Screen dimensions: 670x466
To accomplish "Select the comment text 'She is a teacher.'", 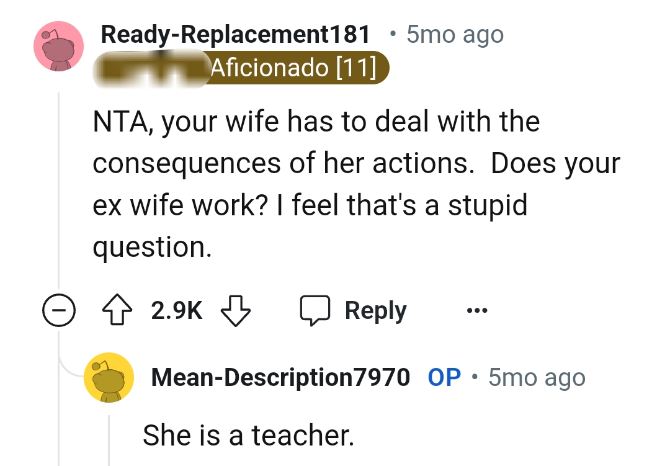I will point(248,435).
